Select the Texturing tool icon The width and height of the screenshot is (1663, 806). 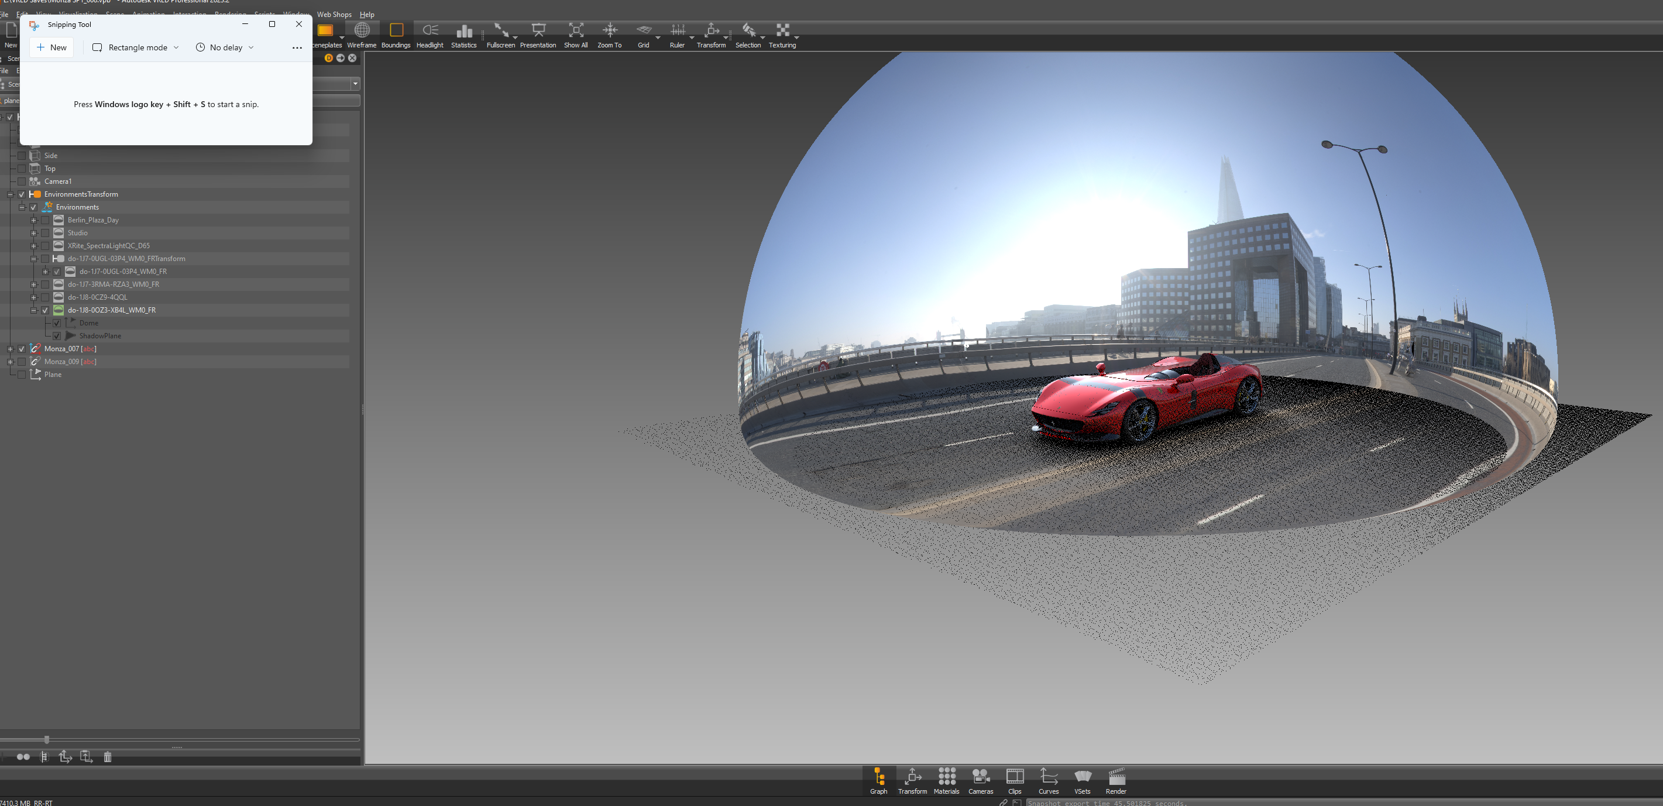782,36
